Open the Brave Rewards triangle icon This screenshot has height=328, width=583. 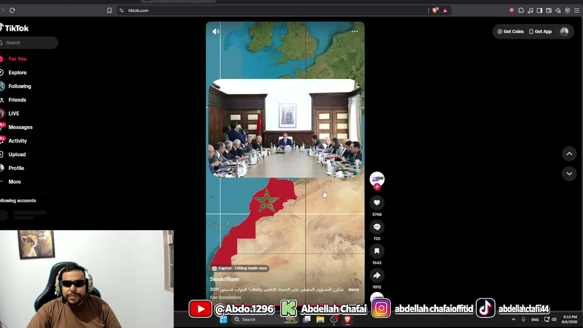tap(445, 10)
